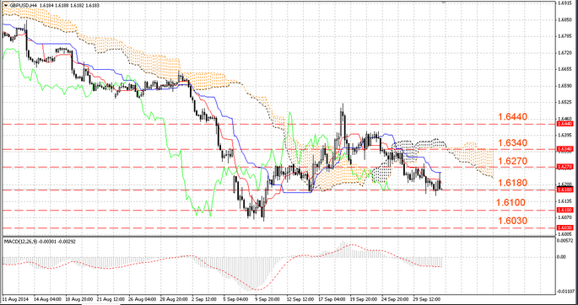Click the red 1.6030 price tag on axis
Screen dimensions: 578x305
point(564,228)
